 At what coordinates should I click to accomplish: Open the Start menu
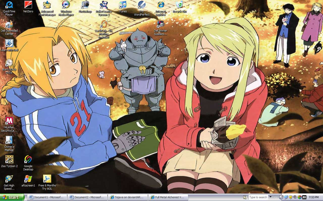point(12,197)
